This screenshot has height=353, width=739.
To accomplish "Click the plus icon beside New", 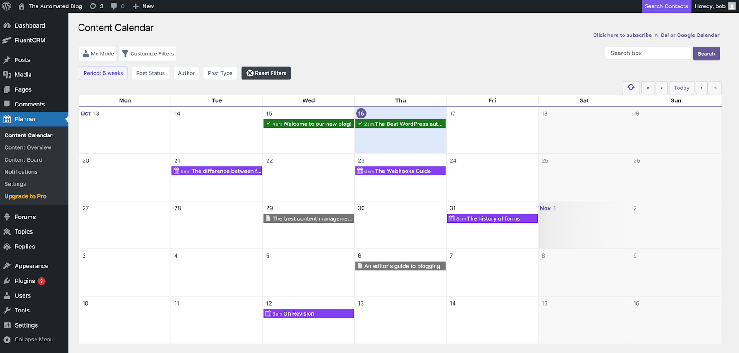I will click(x=136, y=6).
